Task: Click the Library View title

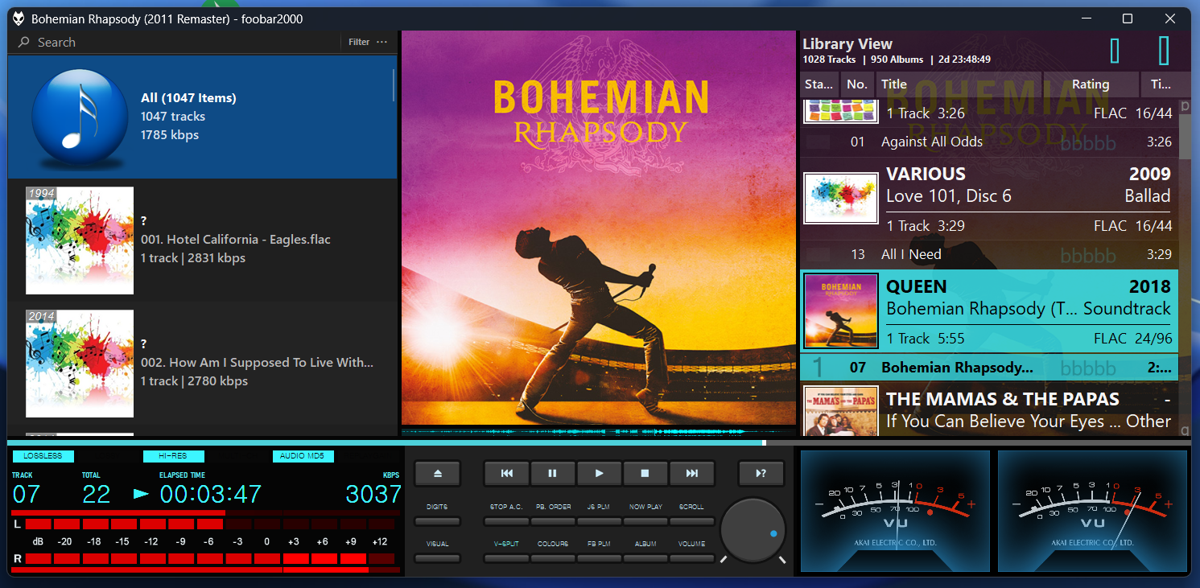Action: coord(847,44)
